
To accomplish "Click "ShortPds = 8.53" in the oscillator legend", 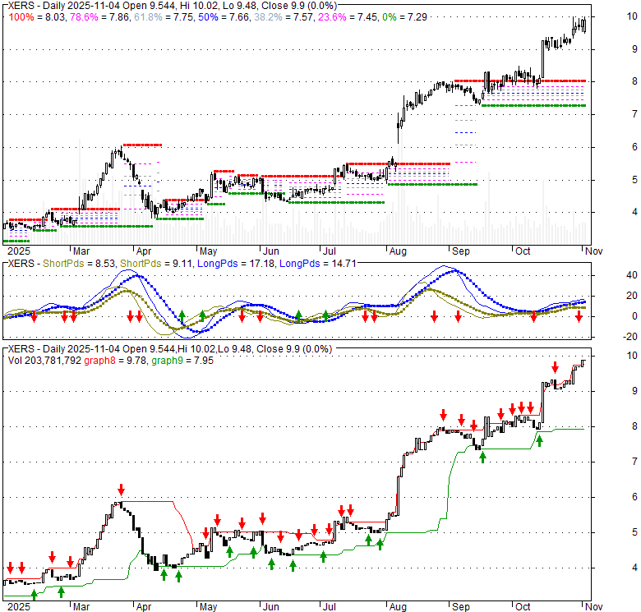I will pos(79,264).
